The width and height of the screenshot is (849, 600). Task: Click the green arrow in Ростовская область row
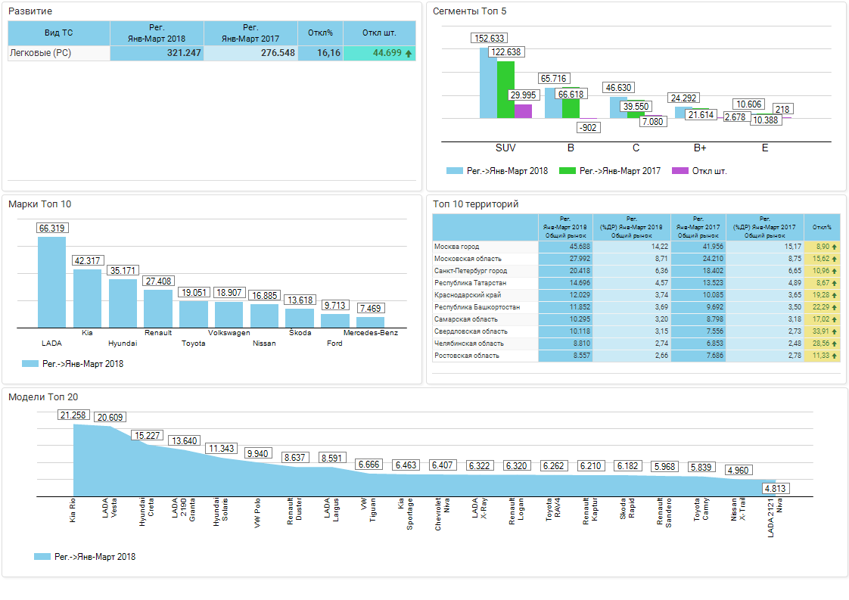[x=835, y=356]
